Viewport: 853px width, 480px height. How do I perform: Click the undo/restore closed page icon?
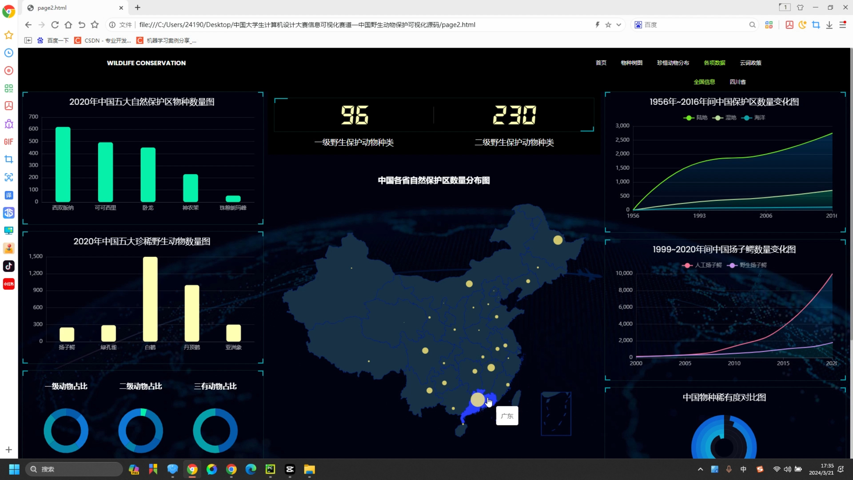(81, 25)
